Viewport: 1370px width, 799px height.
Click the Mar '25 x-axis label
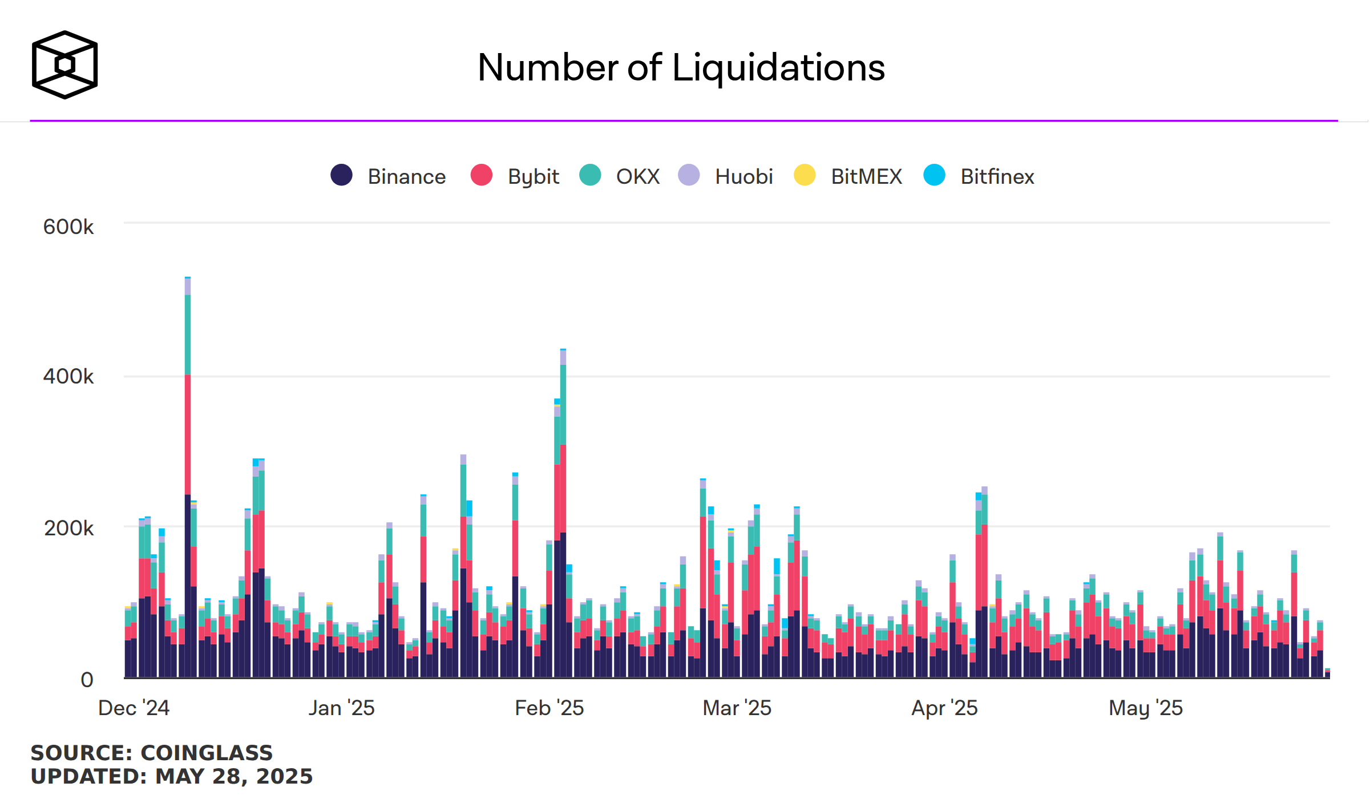point(737,708)
